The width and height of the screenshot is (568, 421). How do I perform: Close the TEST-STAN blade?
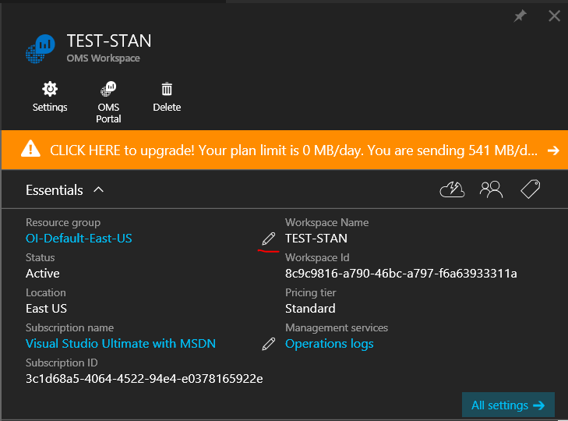tap(555, 16)
